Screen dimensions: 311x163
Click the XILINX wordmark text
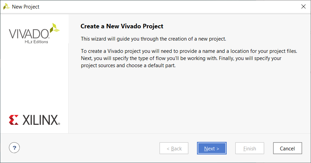coord(41,120)
